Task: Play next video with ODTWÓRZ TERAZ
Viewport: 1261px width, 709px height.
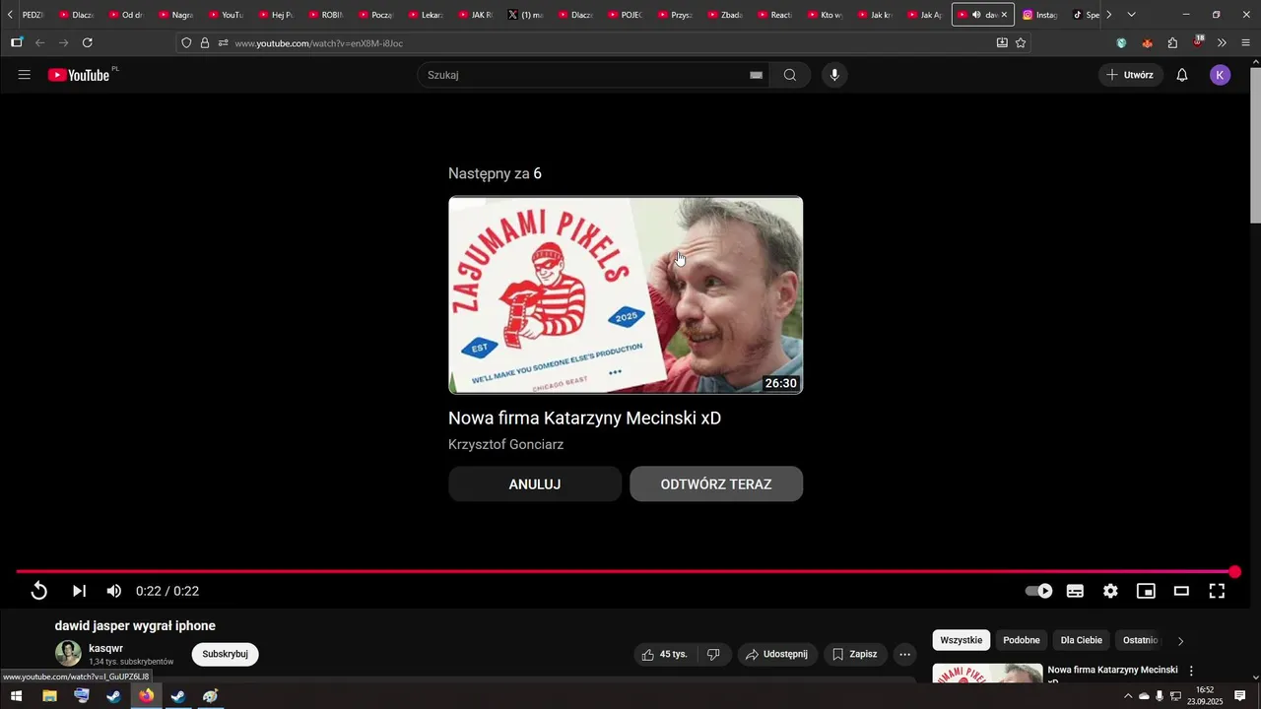Action: [716, 483]
